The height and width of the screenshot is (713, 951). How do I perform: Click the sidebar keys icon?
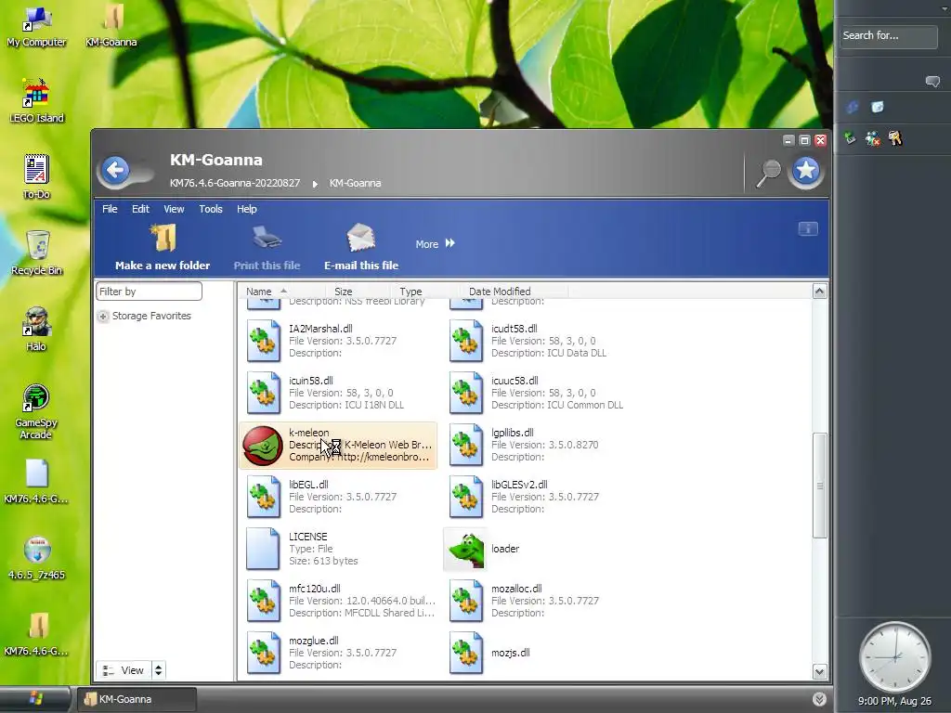click(x=895, y=138)
